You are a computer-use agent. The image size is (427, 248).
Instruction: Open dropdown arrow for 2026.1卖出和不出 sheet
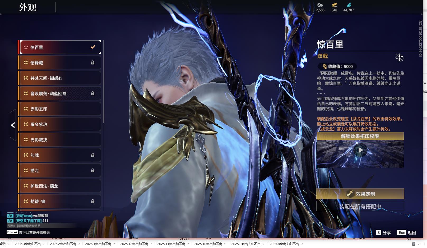click(114, 244)
